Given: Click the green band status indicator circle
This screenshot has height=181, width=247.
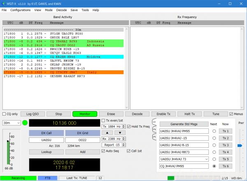Looking at the screenshot, I should coord(25,123).
